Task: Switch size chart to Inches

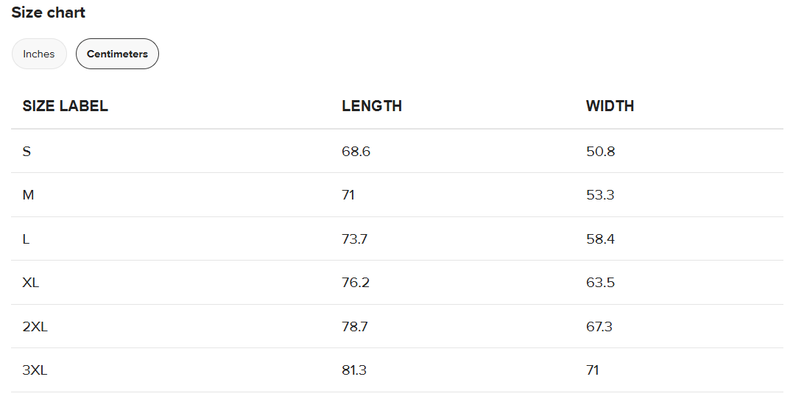Action: [x=39, y=54]
